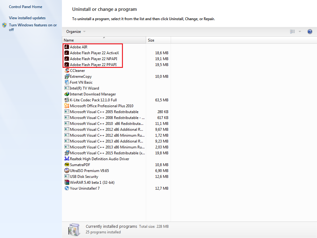Select Visual C++ 2013 x86 Additional Runtime
The height and width of the screenshot is (238, 317).
(106, 141)
